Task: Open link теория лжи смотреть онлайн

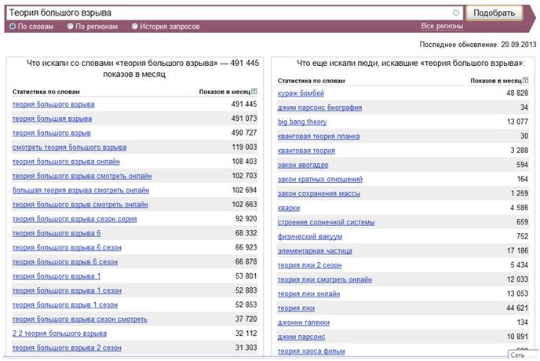Action: [325, 279]
